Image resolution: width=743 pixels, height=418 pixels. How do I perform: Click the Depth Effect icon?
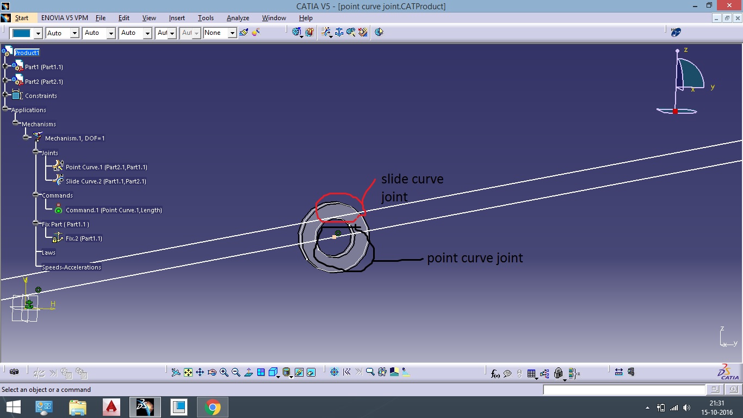pyautogui.click(x=382, y=372)
